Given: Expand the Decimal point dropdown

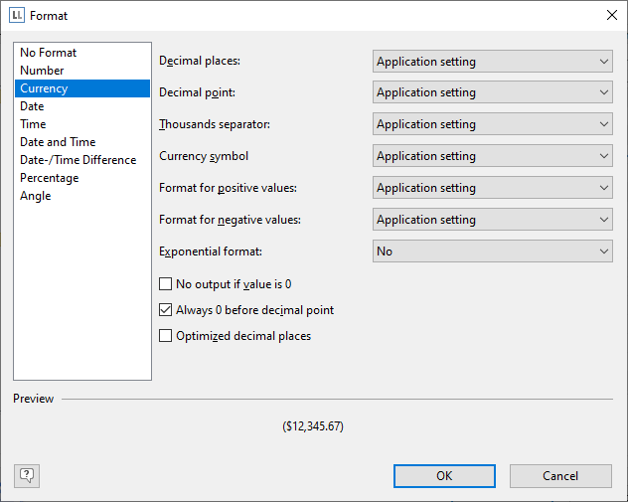Looking at the screenshot, I should [492, 93].
